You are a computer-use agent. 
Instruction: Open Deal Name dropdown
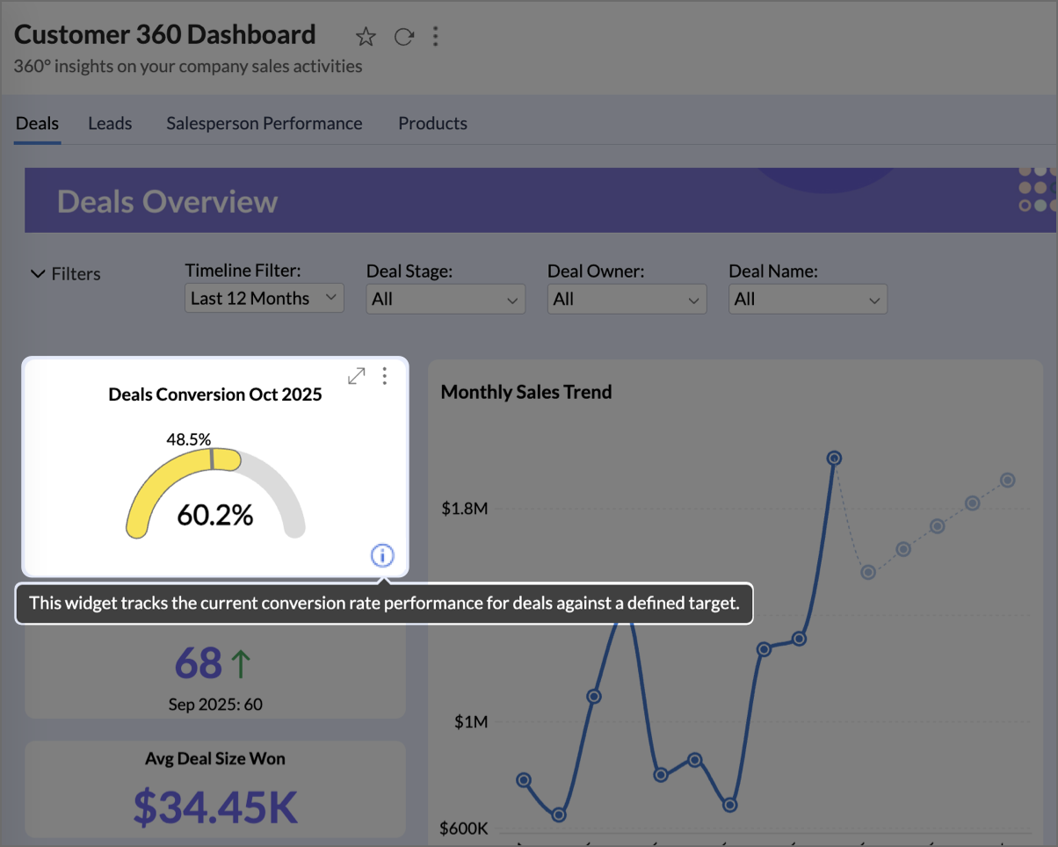click(x=808, y=300)
